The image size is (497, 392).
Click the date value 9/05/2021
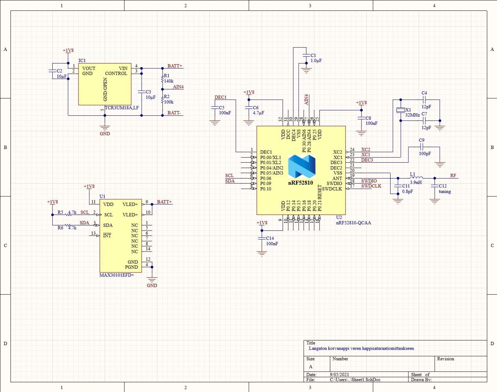click(x=339, y=375)
